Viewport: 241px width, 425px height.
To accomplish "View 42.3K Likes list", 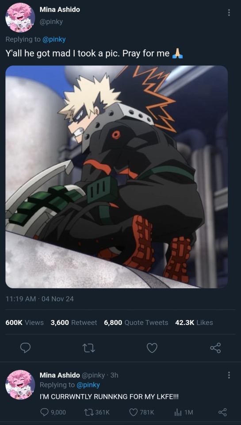I will (x=194, y=323).
